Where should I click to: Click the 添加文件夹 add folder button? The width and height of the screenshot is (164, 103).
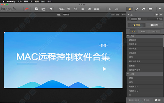tap(134, 100)
